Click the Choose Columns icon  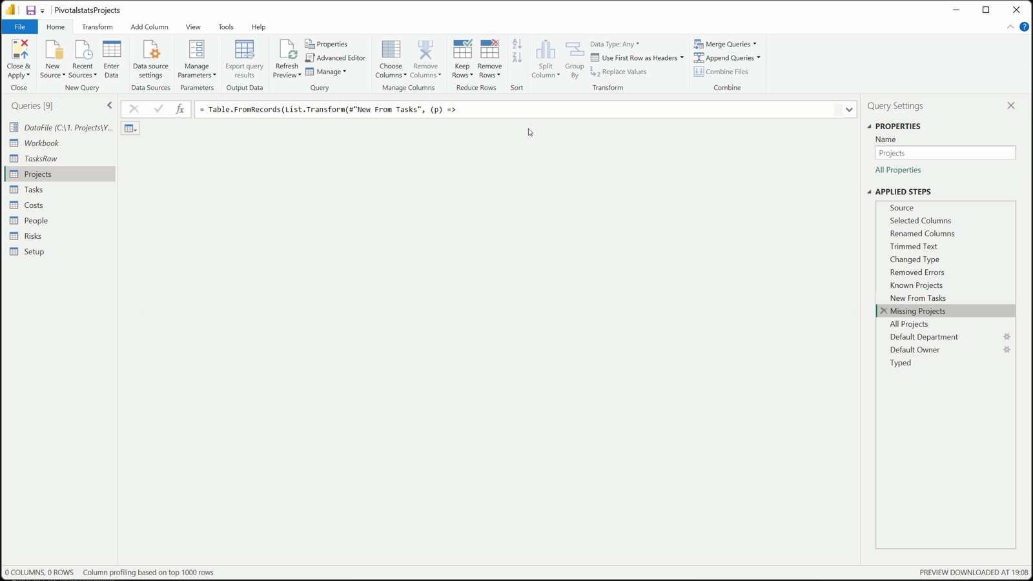[x=391, y=50]
